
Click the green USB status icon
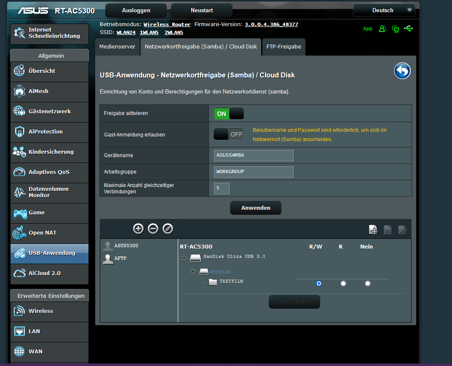(408, 28)
